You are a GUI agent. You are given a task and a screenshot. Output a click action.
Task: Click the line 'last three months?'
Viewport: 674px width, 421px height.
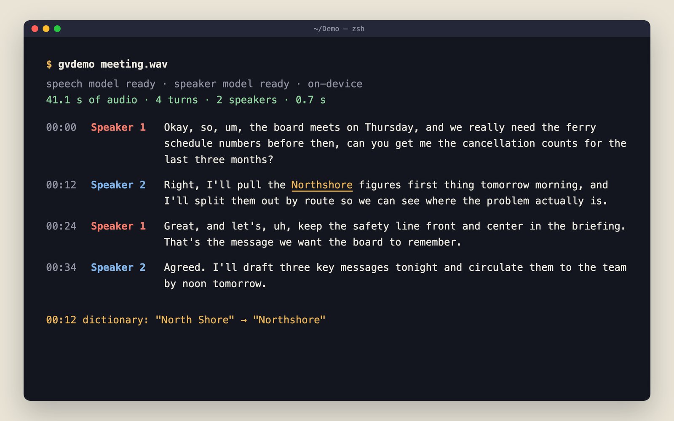click(x=219, y=160)
